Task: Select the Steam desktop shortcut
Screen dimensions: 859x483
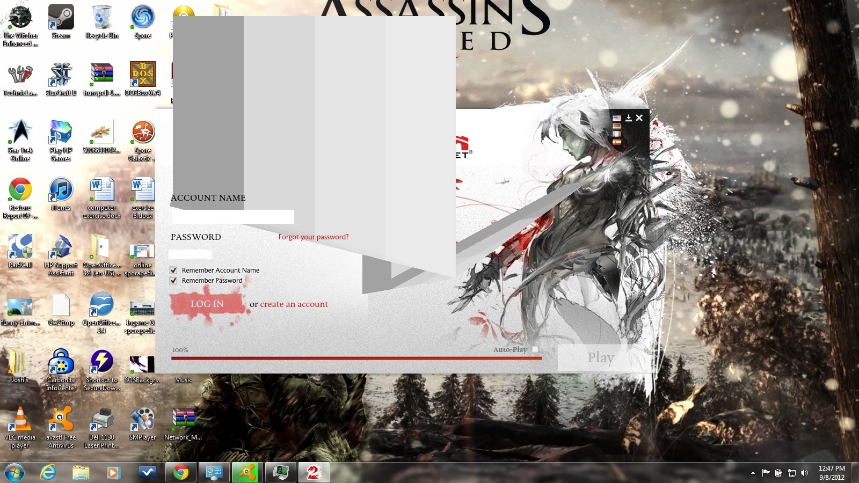Action: click(61, 21)
